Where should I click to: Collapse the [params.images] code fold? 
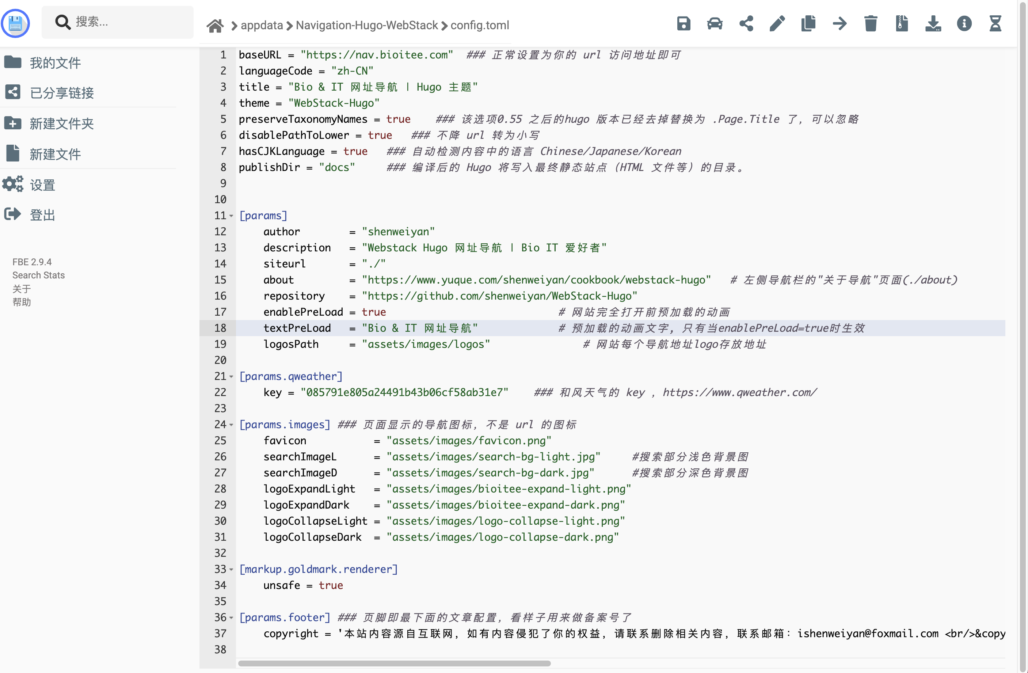click(x=232, y=425)
